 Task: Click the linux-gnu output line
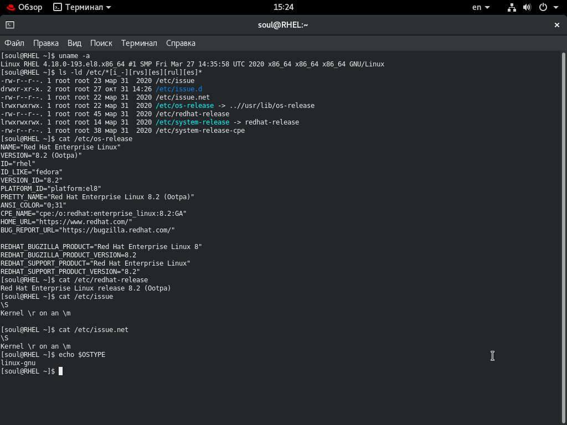point(18,363)
